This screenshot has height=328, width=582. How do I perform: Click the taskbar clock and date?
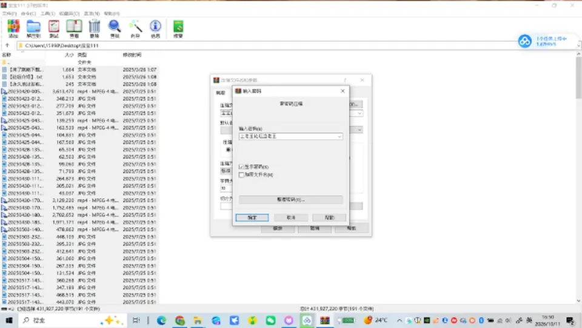click(549, 321)
